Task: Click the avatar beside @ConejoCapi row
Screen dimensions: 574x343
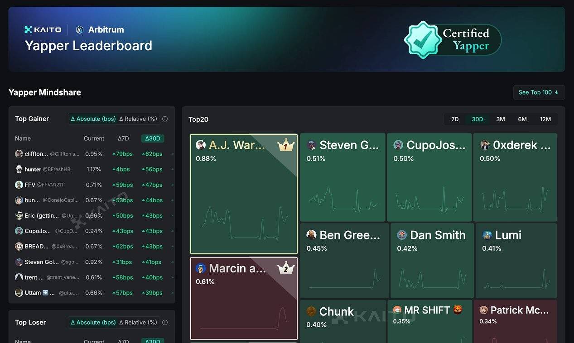Action: point(19,200)
